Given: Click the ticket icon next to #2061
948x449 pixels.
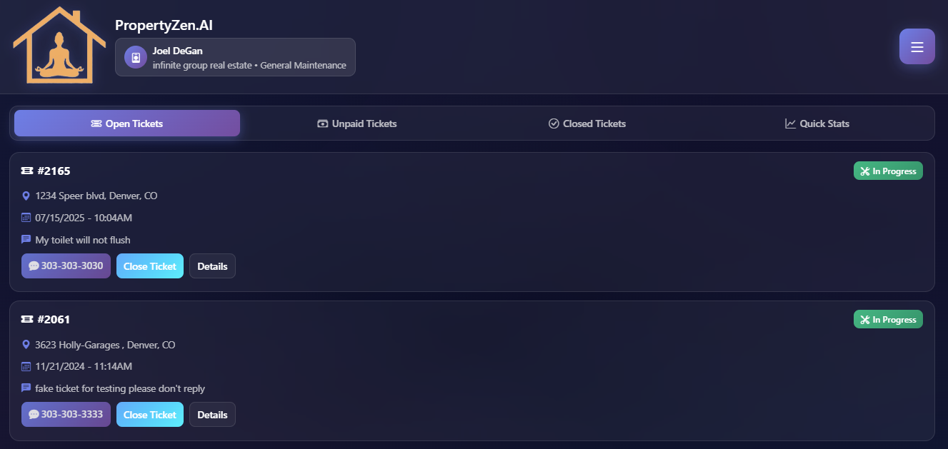Looking at the screenshot, I should point(26,319).
